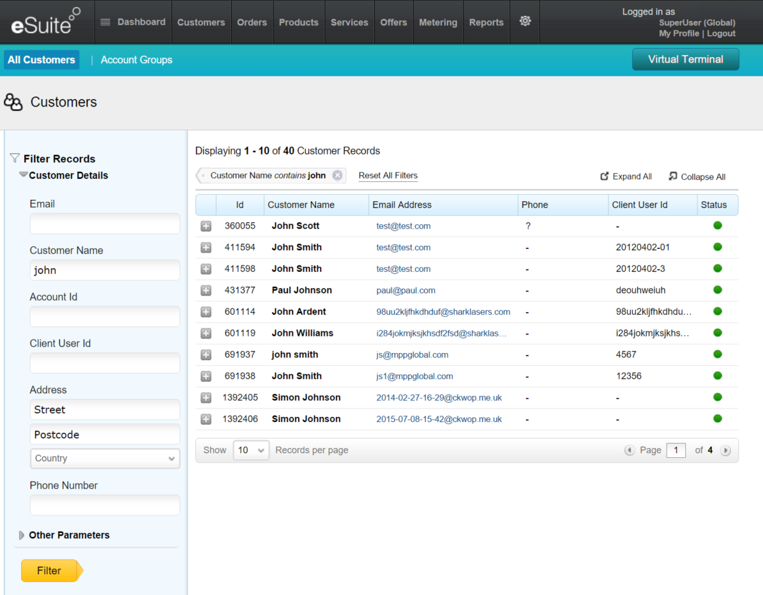Remove the 'Customer Name contains john' filter
763x595 pixels.
(337, 176)
